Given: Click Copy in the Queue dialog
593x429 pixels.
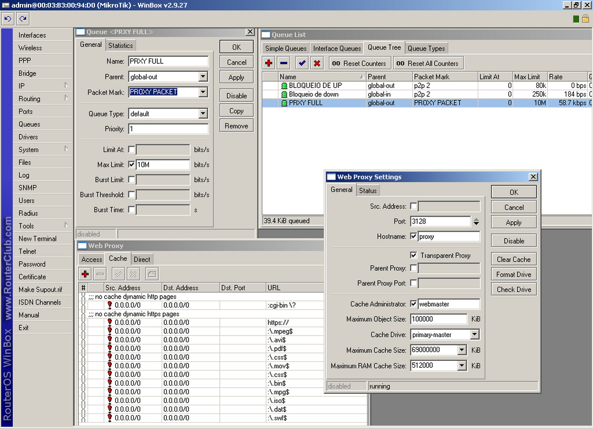Looking at the screenshot, I should (x=237, y=111).
